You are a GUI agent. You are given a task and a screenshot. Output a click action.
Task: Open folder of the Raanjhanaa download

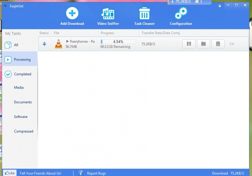[203, 44]
